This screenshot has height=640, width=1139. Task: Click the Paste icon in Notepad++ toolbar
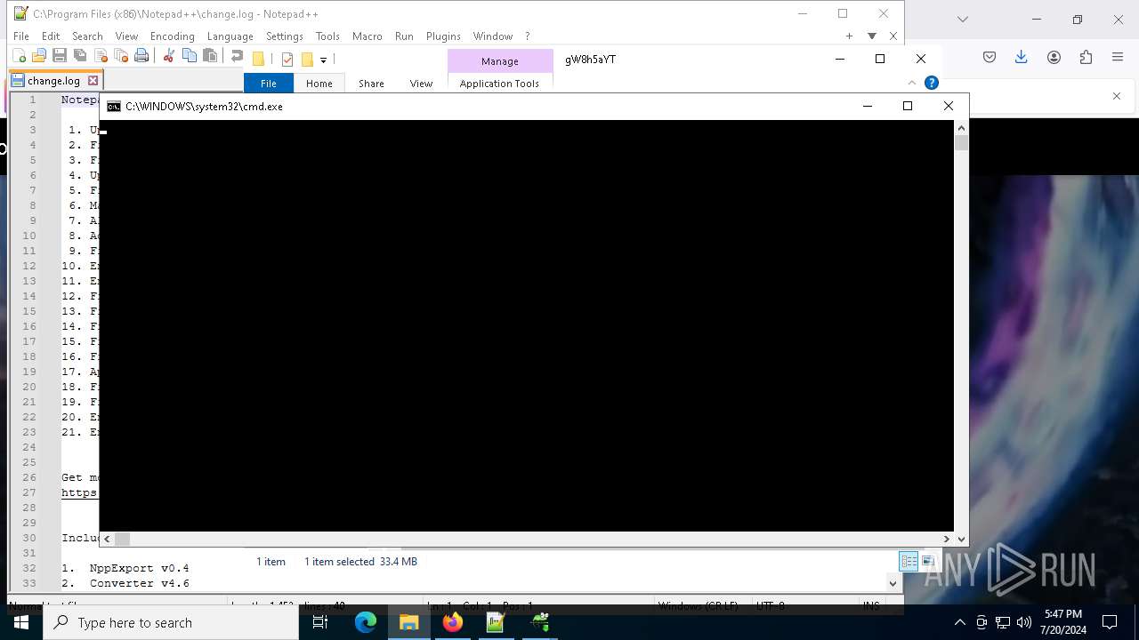pos(209,56)
